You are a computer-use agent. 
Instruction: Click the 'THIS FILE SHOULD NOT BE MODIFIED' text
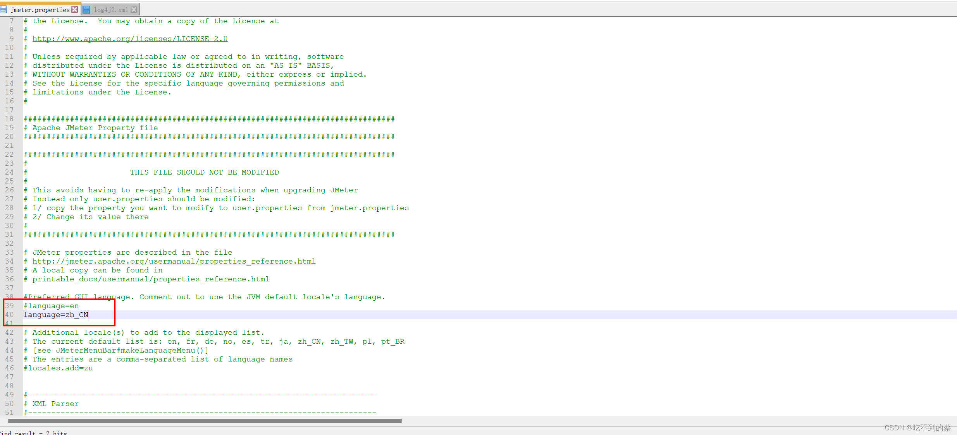204,172
